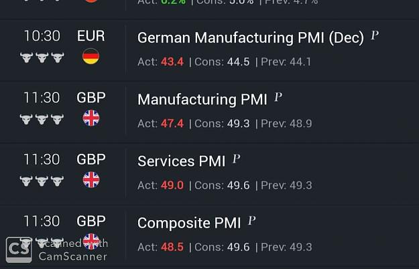Tap the actual value 43.4

[172, 62]
